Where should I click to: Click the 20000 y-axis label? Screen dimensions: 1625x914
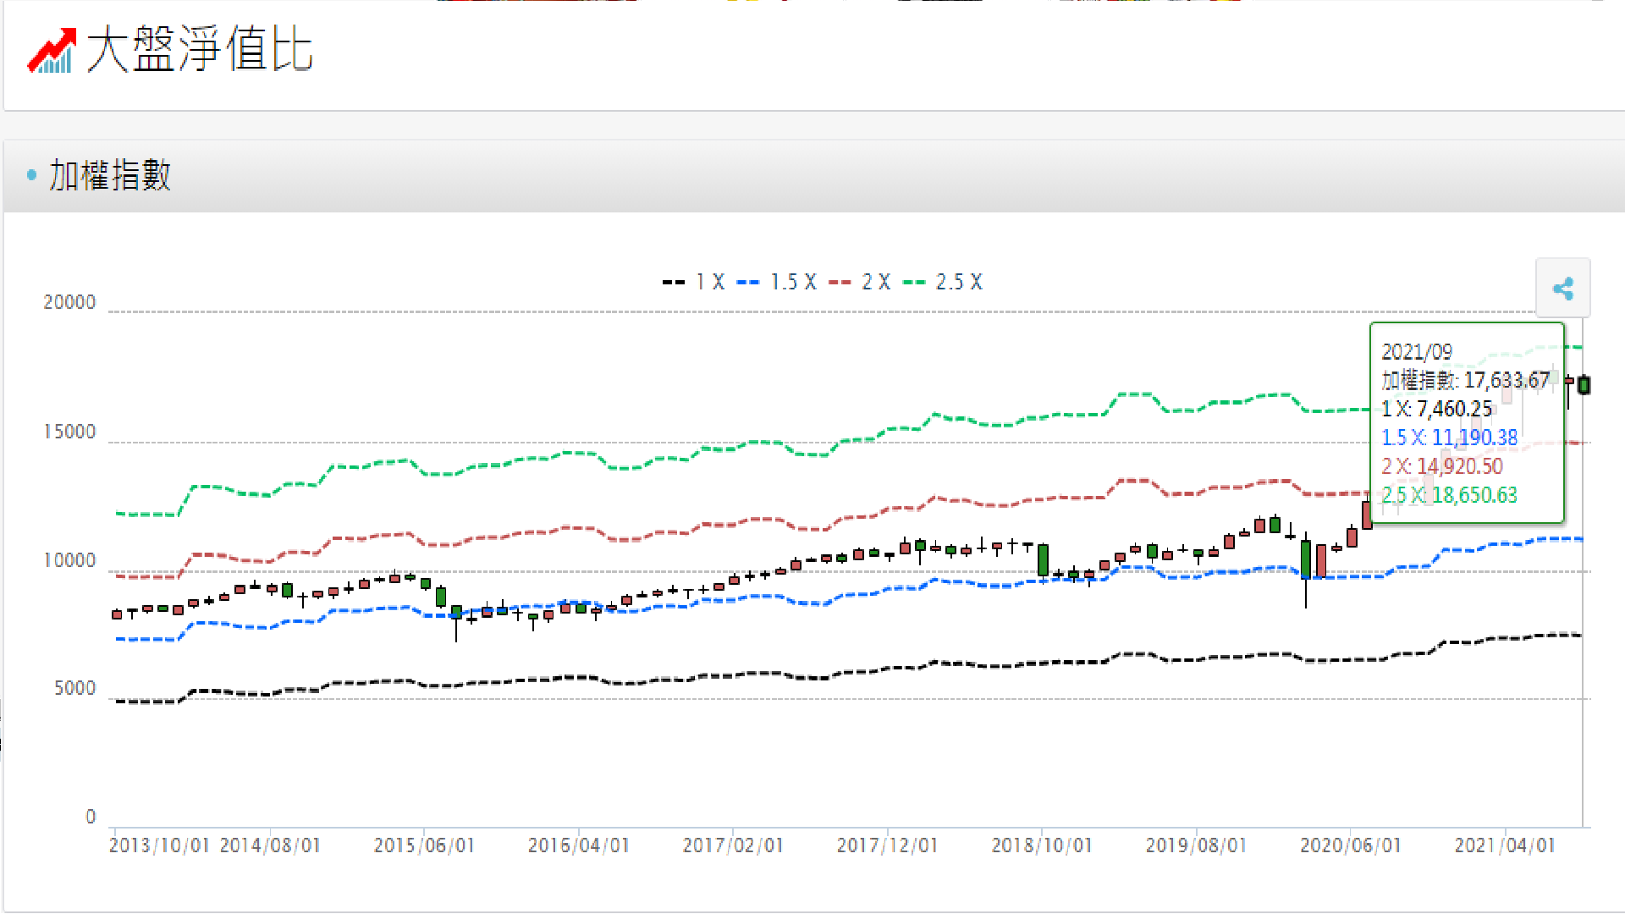point(69,303)
